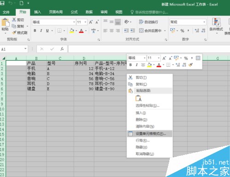Click the text orientation icon
The image size is (230, 177).
click(x=126, y=22)
